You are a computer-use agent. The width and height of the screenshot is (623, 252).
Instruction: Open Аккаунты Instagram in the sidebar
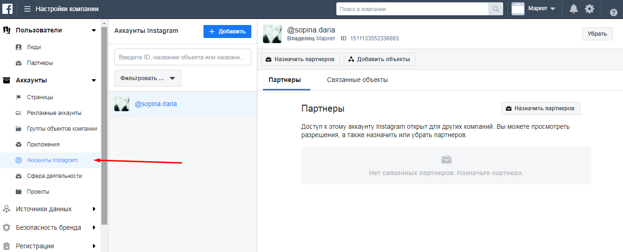pos(52,160)
